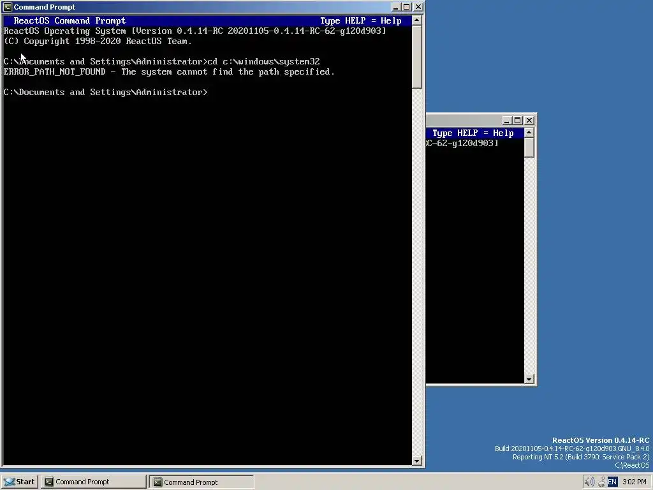Viewport: 653px width, 490px height.
Task: Click the safely remove hardware tray icon
Action: click(x=601, y=482)
